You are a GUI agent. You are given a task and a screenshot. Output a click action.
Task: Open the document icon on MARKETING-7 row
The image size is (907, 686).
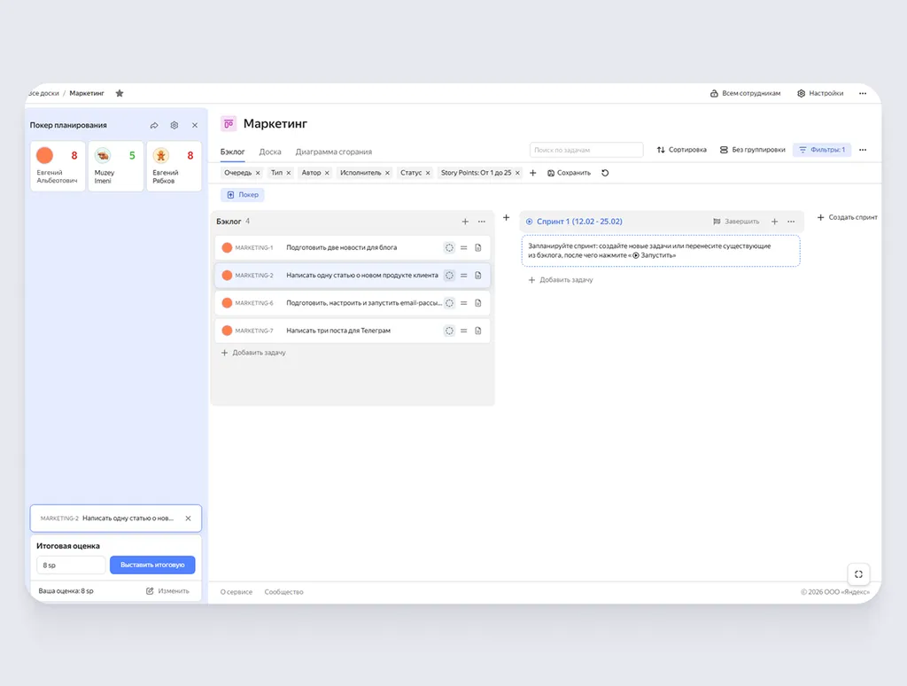pyautogui.click(x=478, y=331)
